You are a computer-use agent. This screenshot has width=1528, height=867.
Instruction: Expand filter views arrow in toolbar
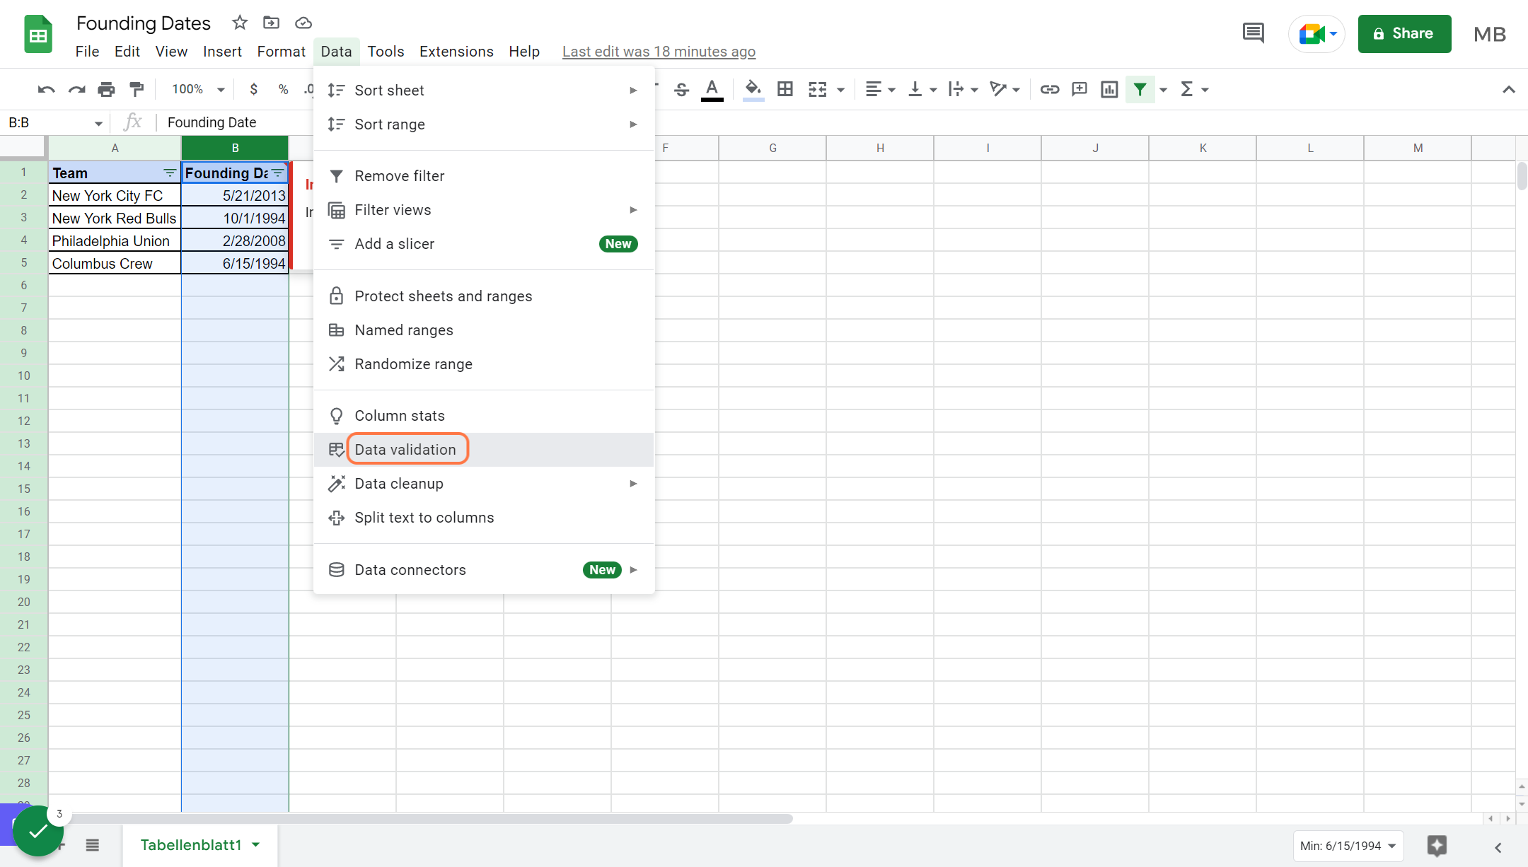(x=1163, y=90)
